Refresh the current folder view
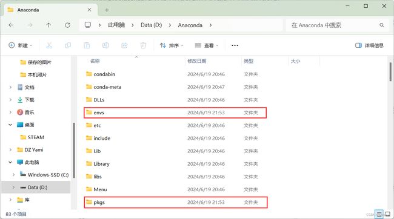The image size is (394, 219). [67, 25]
